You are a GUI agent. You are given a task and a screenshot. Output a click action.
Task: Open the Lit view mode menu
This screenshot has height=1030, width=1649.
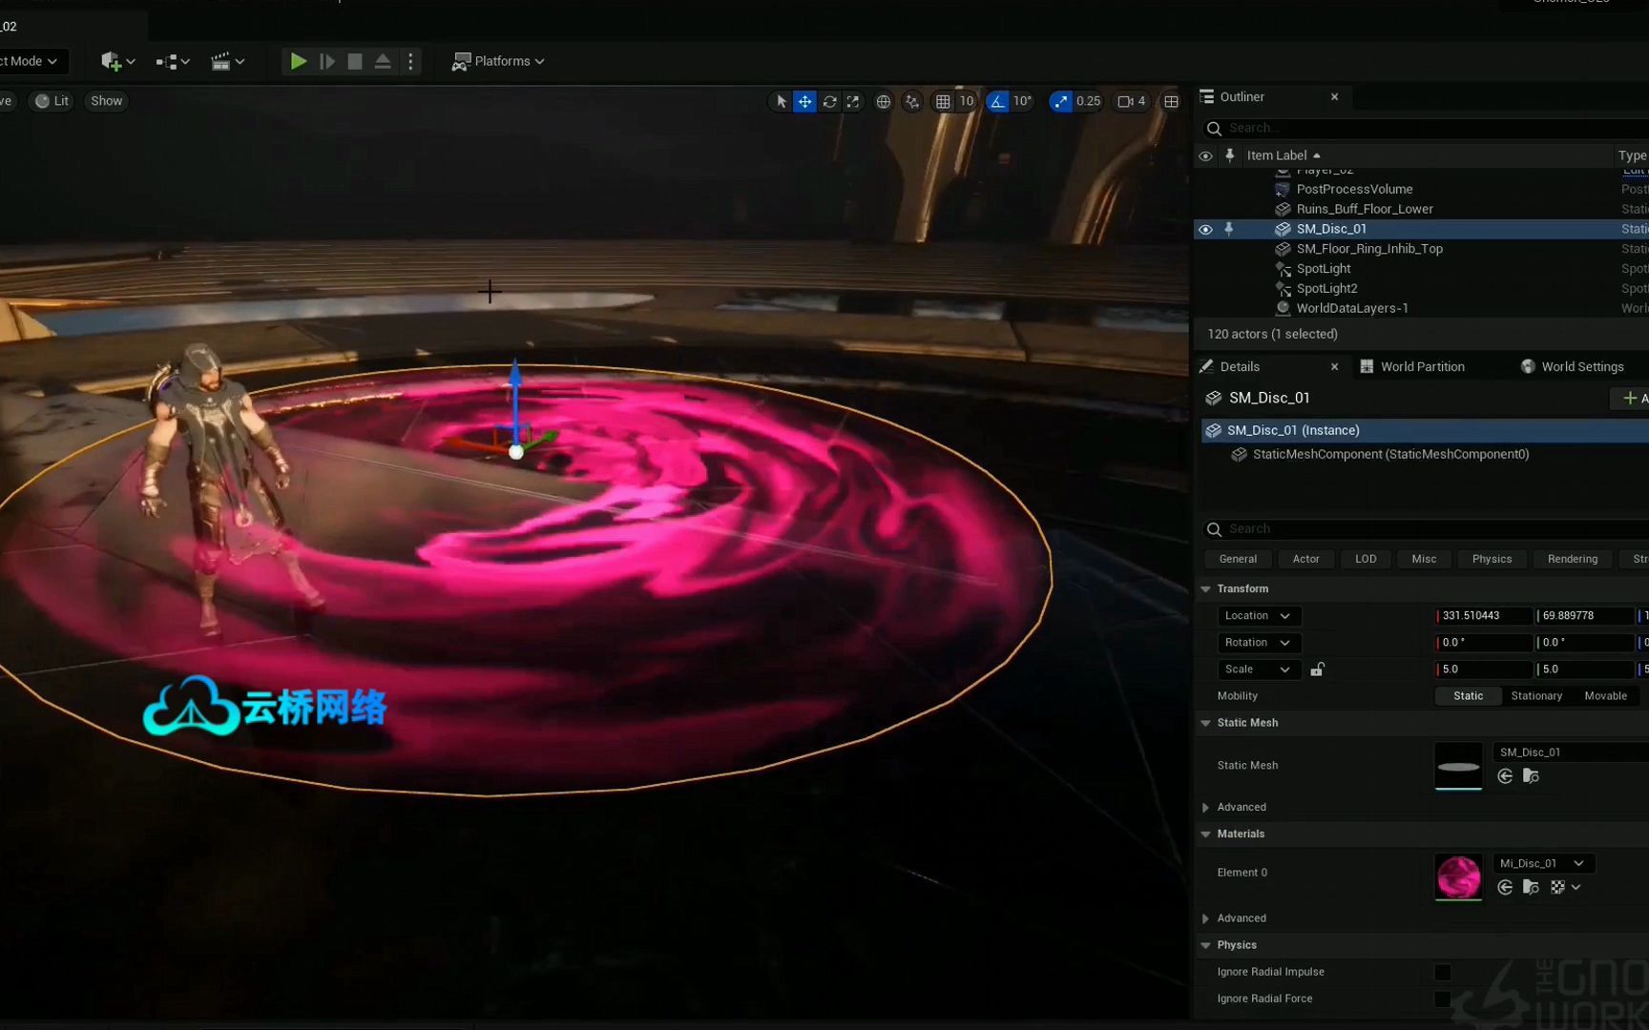(x=52, y=101)
